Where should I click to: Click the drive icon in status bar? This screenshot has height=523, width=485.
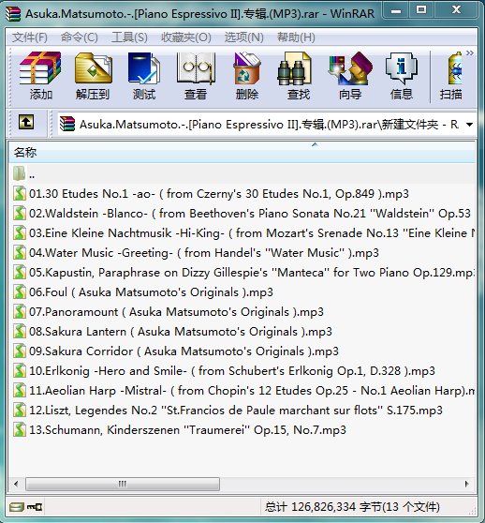(x=16, y=507)
